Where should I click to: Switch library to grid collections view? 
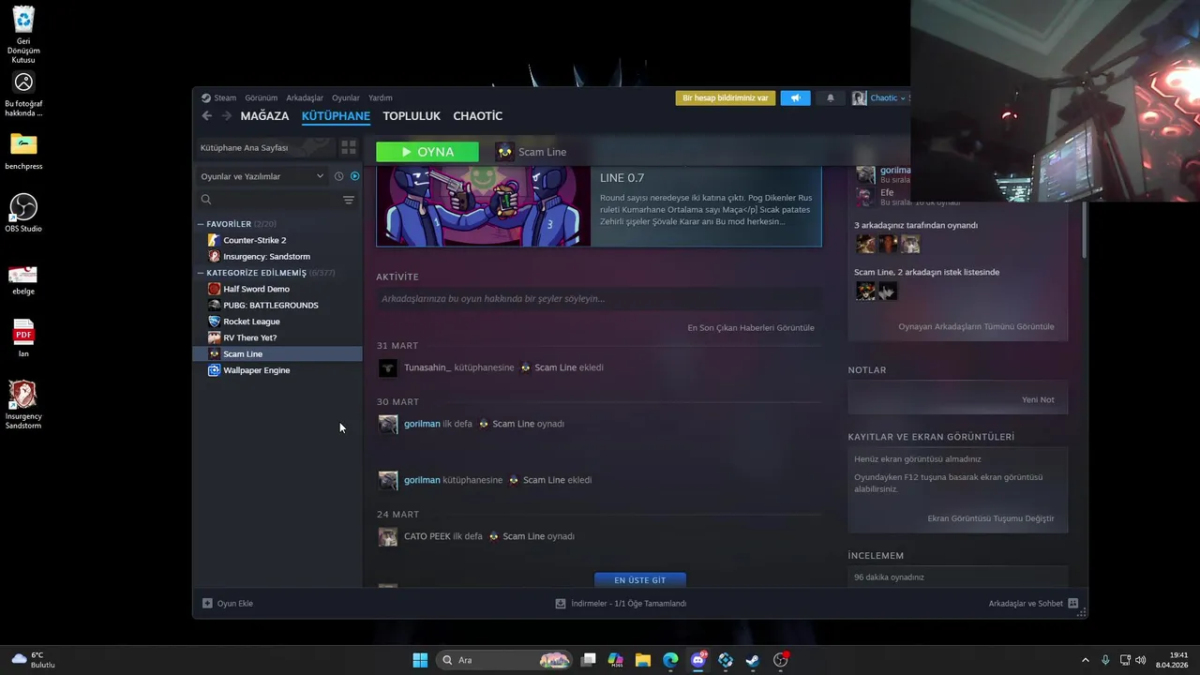[x=349, y=147]
